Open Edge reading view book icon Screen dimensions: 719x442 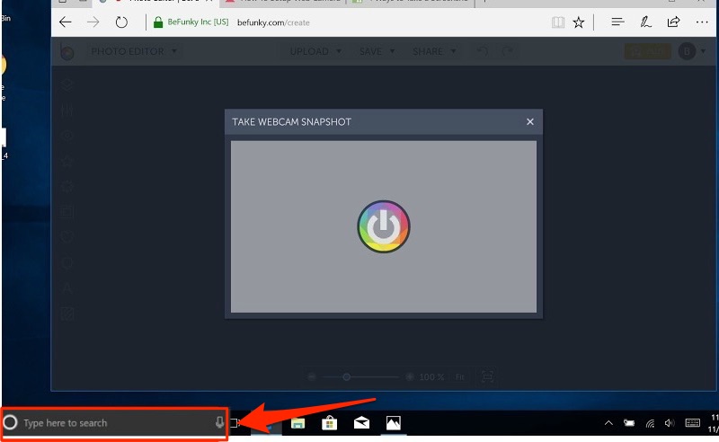(x=558, y=22)
